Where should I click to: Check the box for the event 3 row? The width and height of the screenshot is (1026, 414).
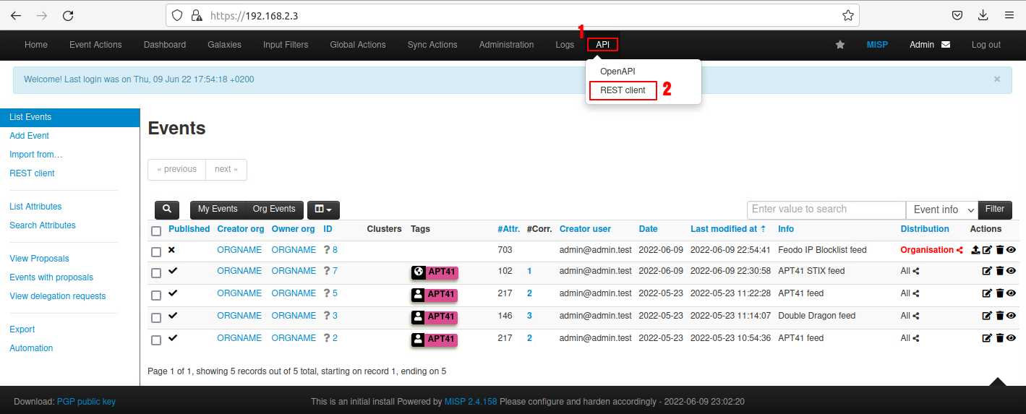point(156,318)
